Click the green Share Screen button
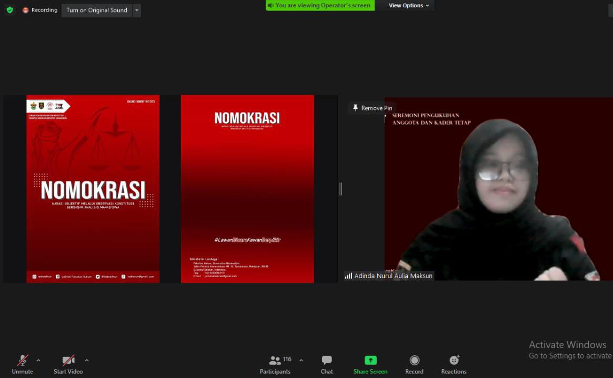The height and width of the screenshot is (378, 613). (x=370, y=365)
